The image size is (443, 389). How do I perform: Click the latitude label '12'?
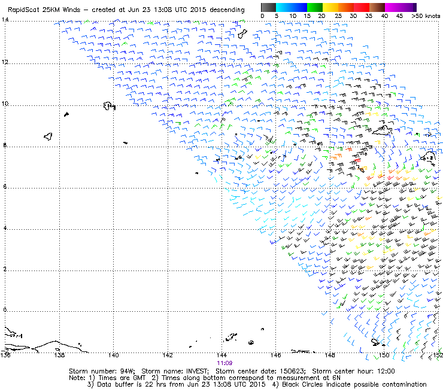(x=5, y=62)
